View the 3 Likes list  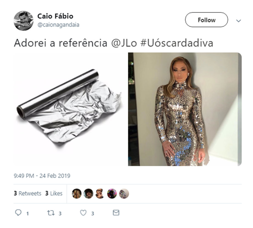pyautogui.click(x=54, y=193)
